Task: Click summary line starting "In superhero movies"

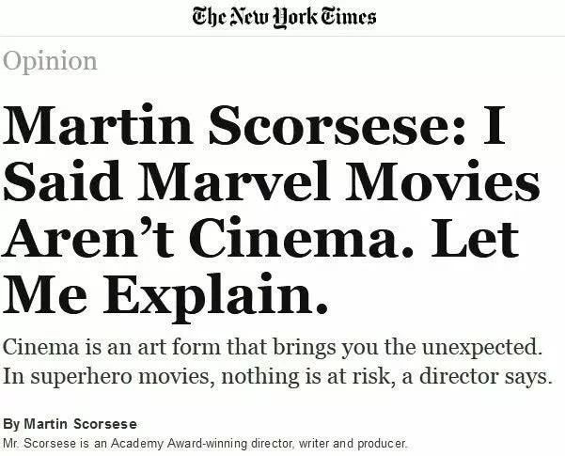Action: pyautogui.click(x=276, y=377)
